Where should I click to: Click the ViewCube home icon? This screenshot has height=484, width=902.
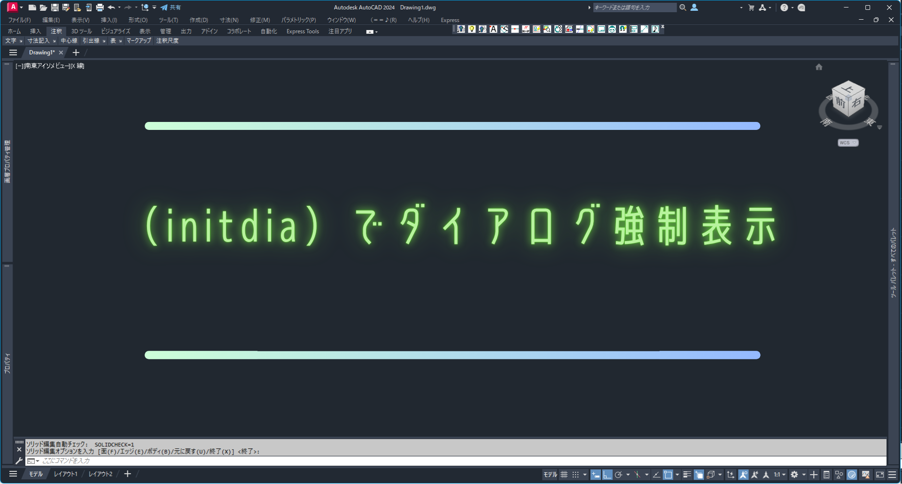pos(819,67)
